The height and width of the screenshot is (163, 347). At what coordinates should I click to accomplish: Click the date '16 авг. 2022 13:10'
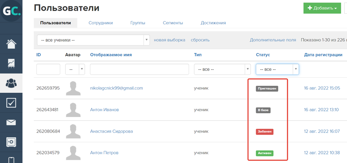point(321,110)
